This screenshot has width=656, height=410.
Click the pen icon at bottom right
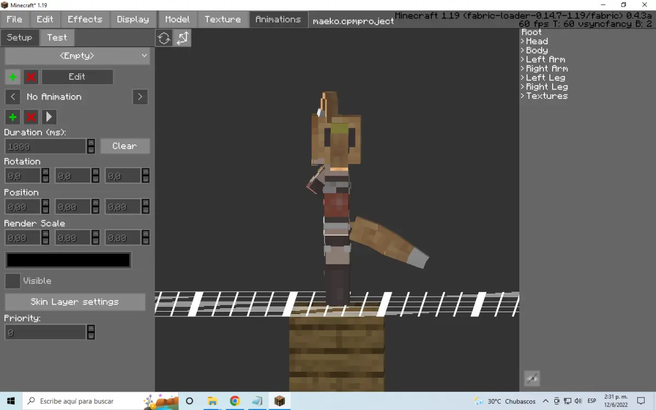532,378
